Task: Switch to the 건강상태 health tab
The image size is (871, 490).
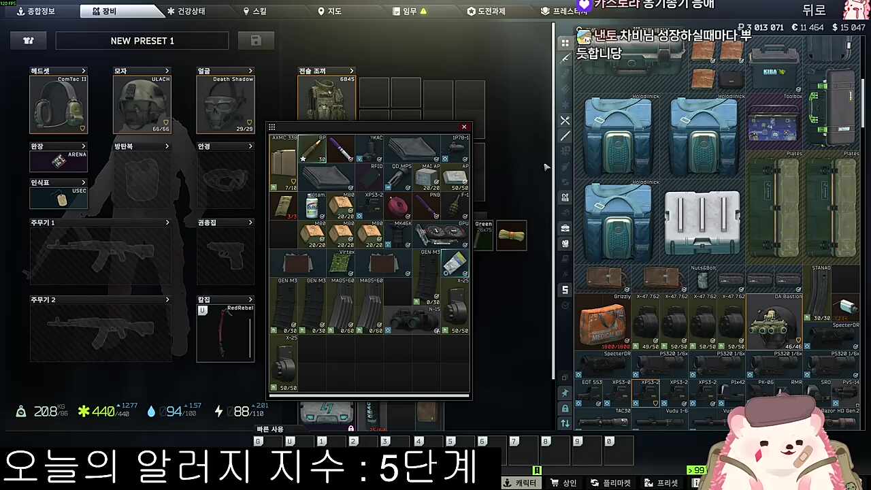Action: click(186, 12)
